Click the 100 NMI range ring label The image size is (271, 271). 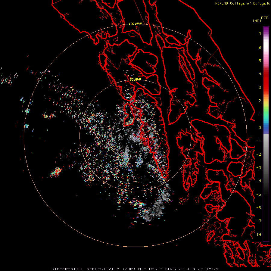135,24
